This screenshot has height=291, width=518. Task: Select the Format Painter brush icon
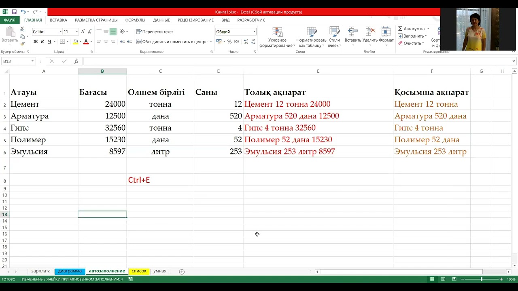click(x=22, y=43)
